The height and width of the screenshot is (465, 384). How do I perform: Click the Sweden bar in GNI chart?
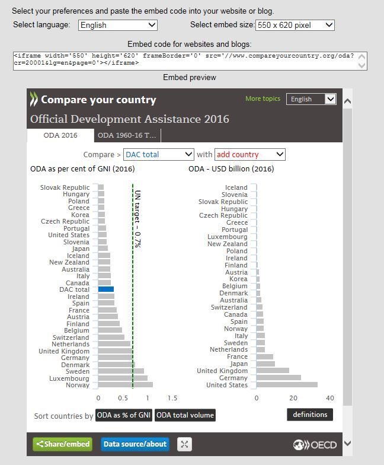[x=121, y=371]
